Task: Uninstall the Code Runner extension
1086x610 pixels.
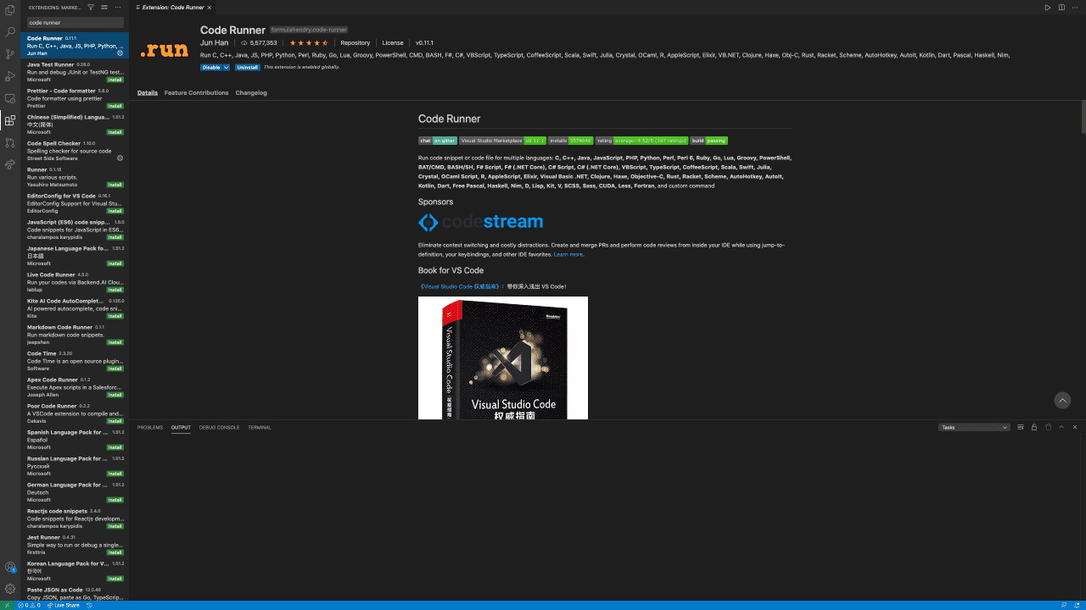Action: 248,67
